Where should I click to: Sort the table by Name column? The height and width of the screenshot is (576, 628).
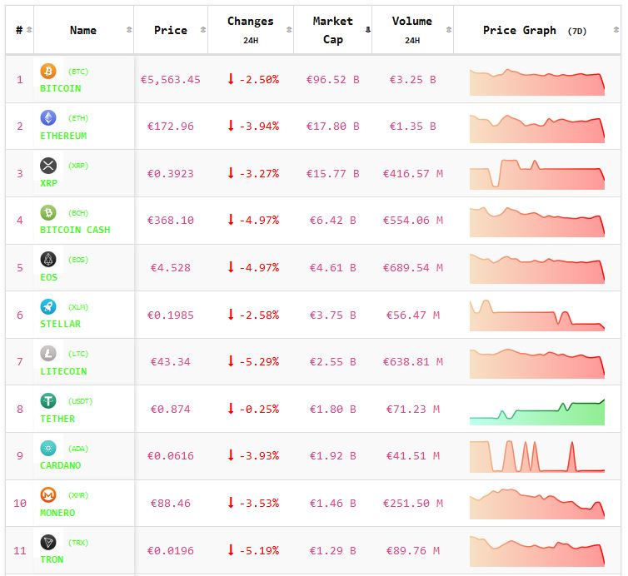click(x=83, y=30)
